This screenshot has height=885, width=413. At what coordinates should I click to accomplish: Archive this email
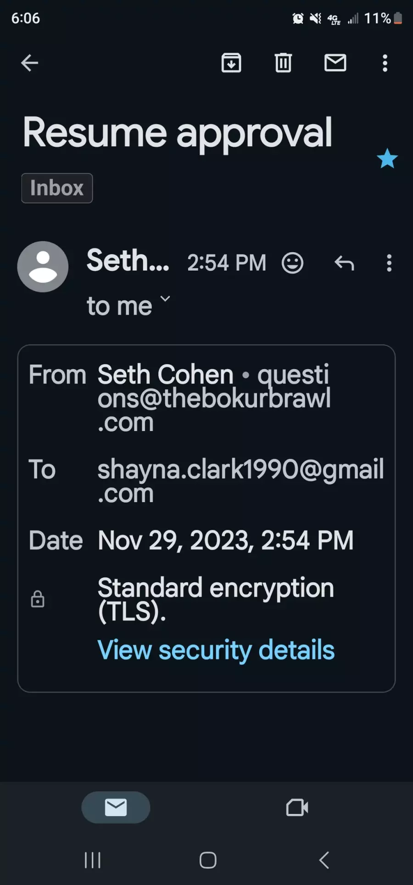(231, 63)
